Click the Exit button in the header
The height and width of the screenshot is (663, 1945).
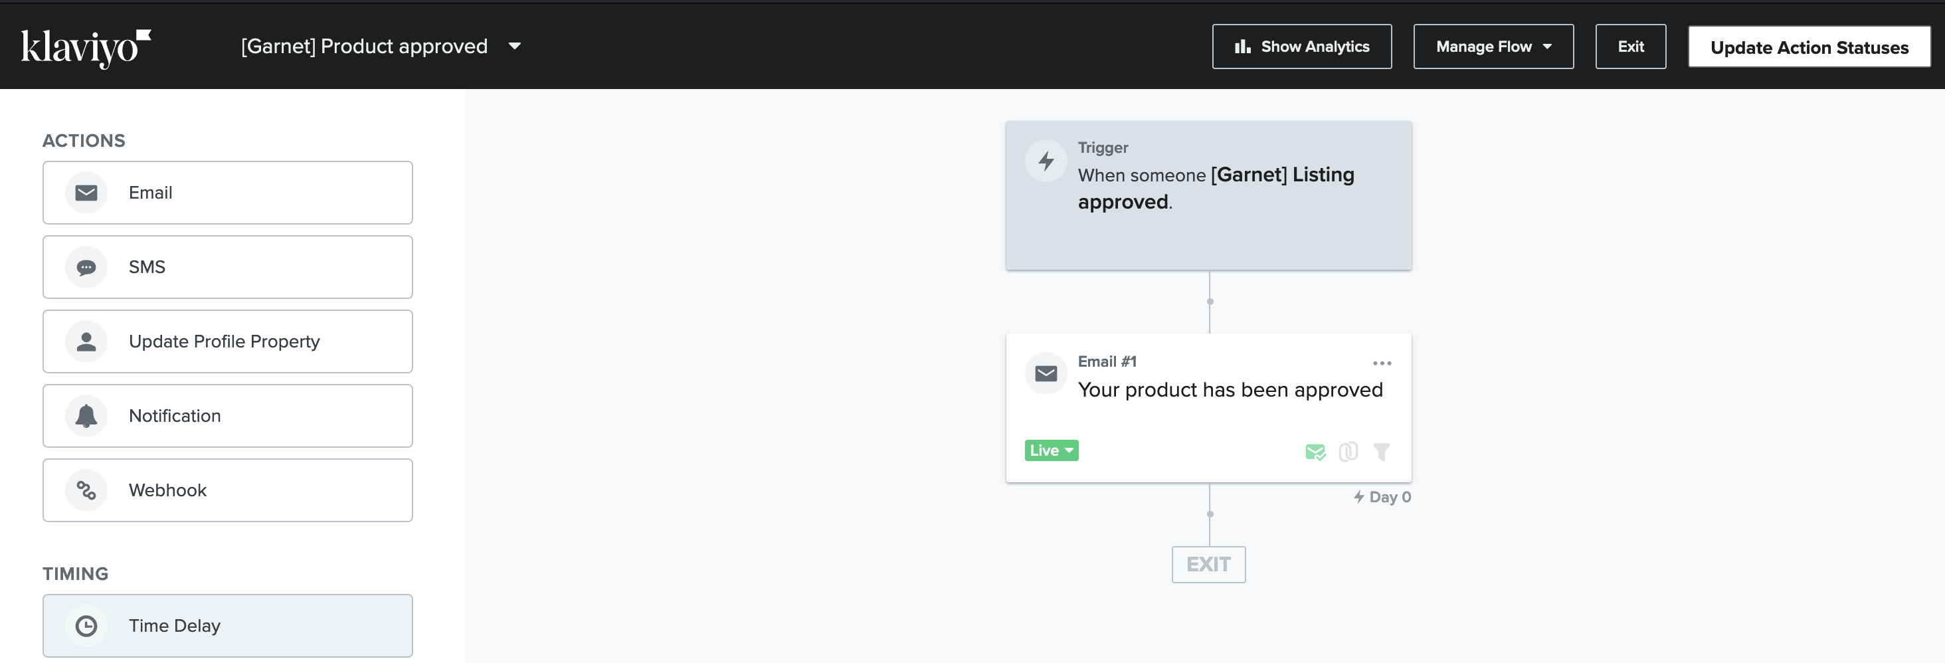[x=1630, y=47]
